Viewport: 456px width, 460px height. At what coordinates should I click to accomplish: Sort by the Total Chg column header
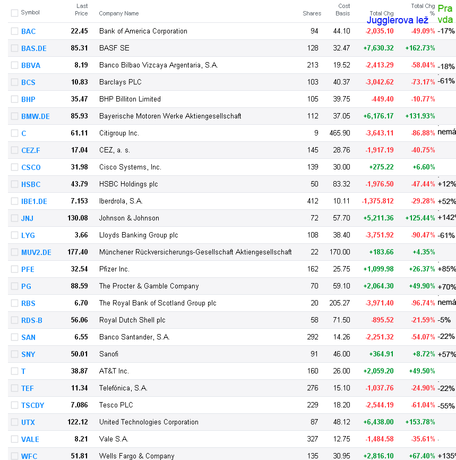(x=382, y=13)
